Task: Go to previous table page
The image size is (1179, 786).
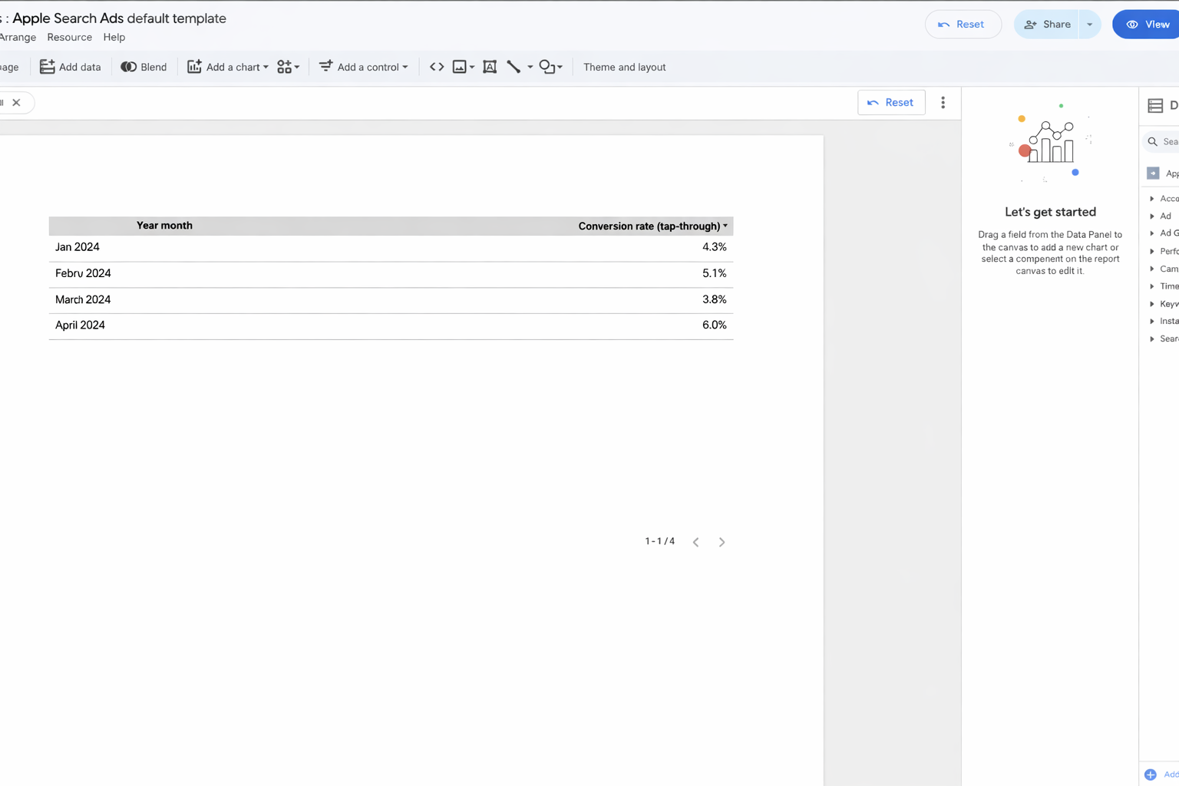Action: point(696,542)
